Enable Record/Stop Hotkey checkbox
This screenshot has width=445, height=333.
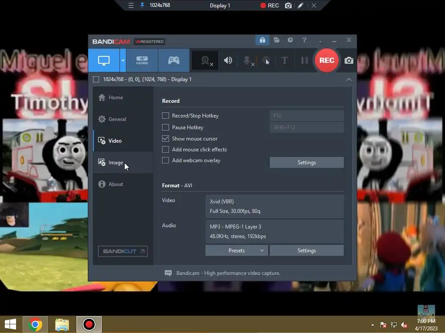point(166,115)
